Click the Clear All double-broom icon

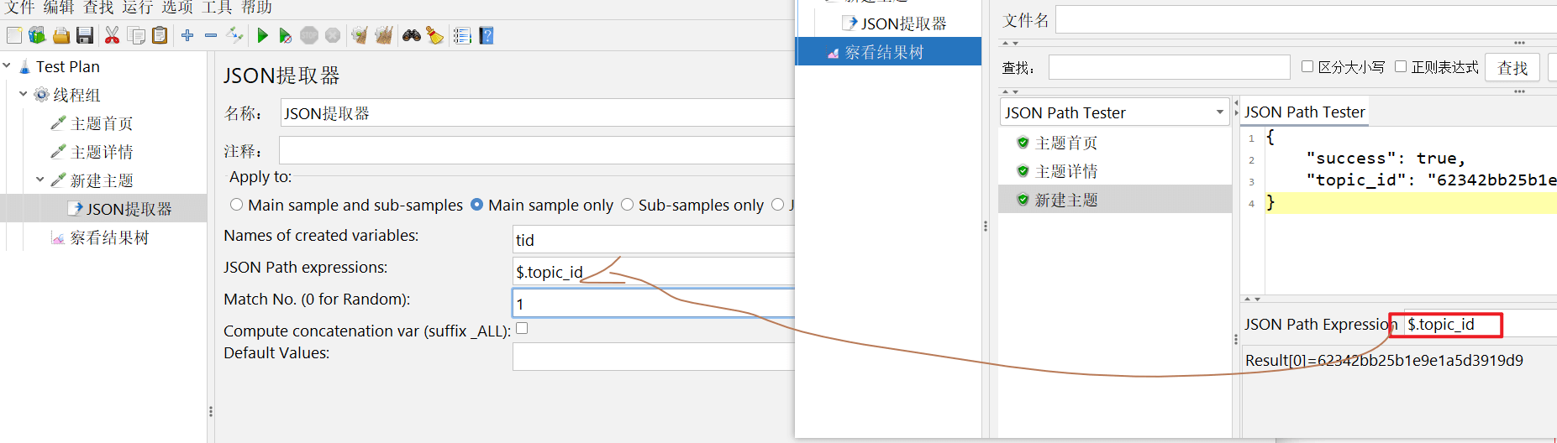384,35
